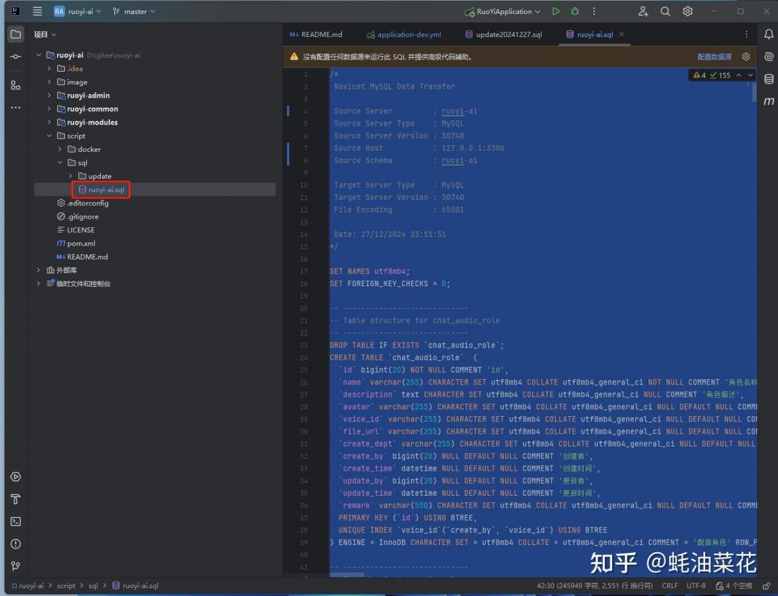Open Search Everywhere magnifier

[666, 11]
